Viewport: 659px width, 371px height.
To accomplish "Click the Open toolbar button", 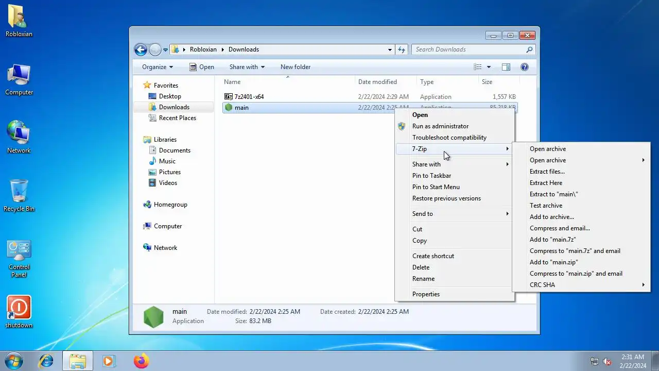I will 202,67.
